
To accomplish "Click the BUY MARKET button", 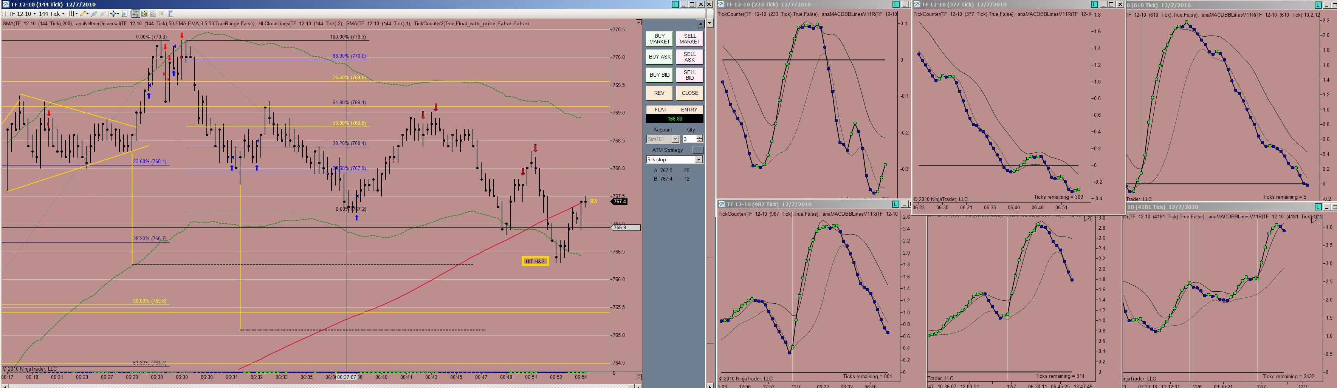I will point(659,39).
